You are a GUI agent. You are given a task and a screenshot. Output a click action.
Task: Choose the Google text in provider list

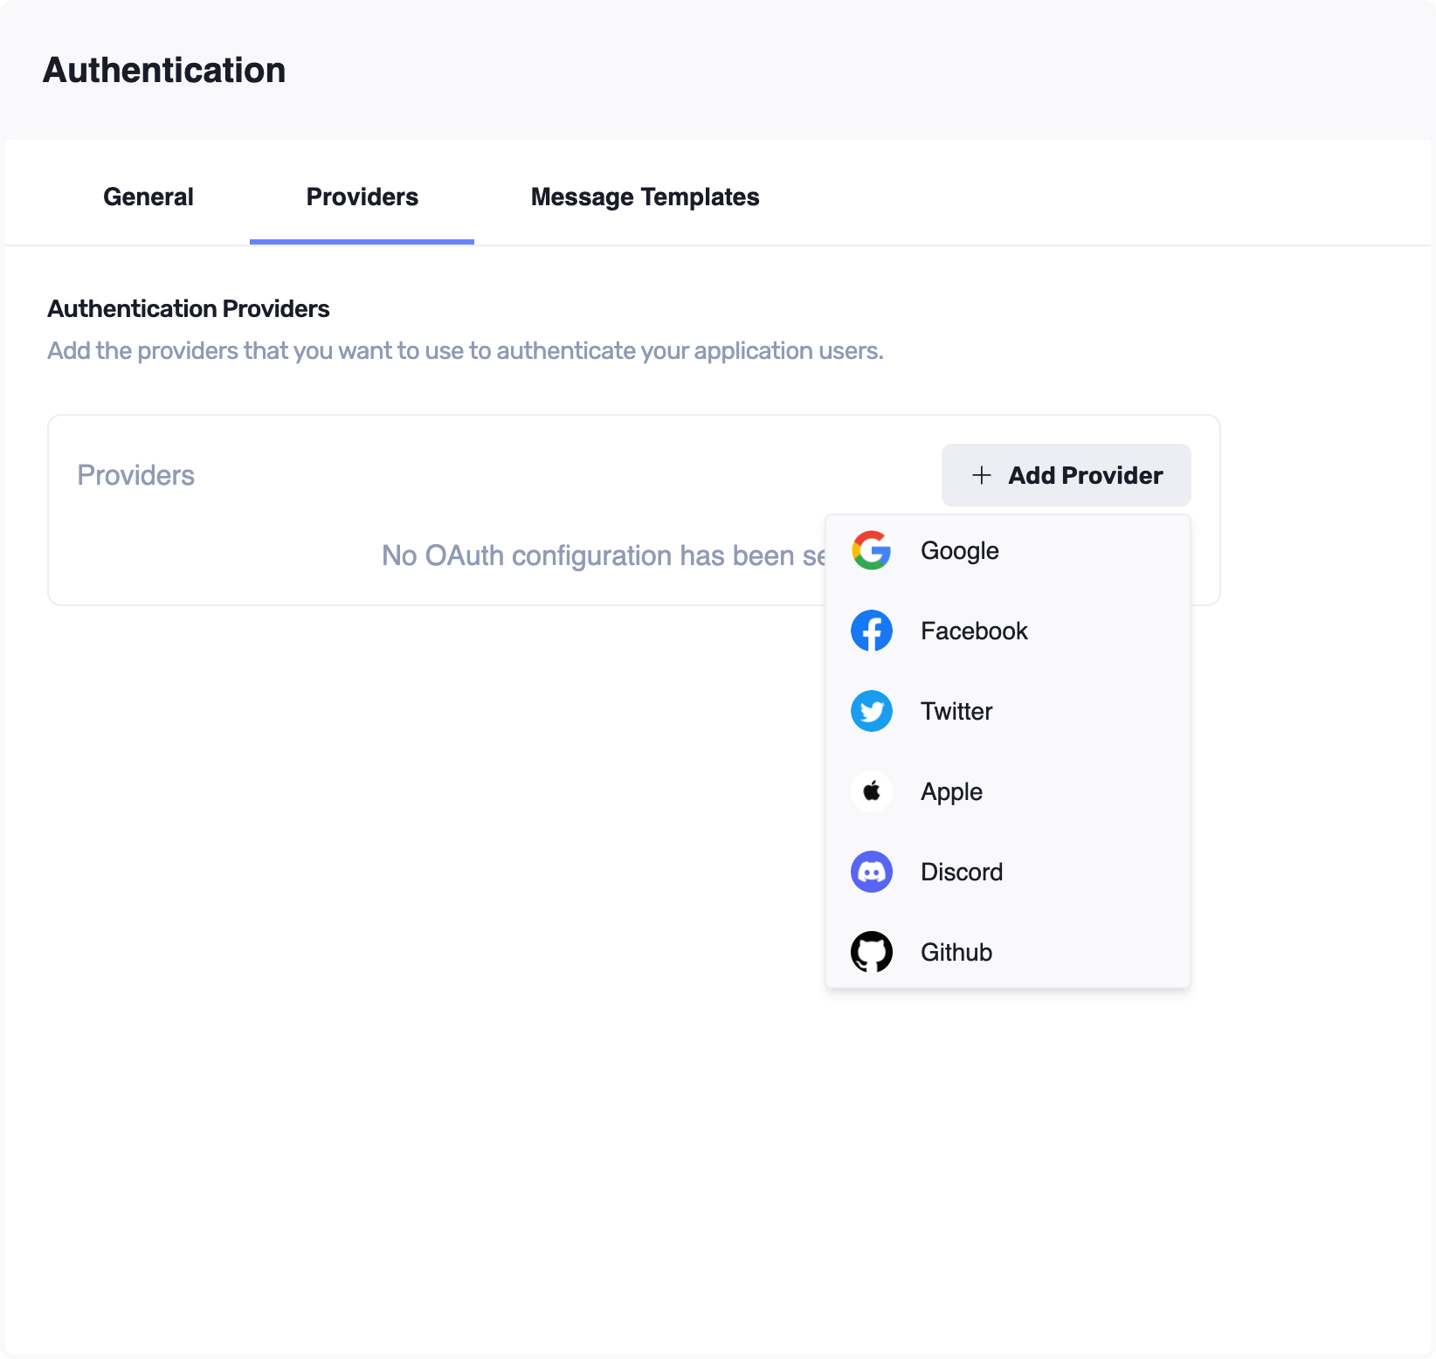pyautogui.click(x=959, y=551)
